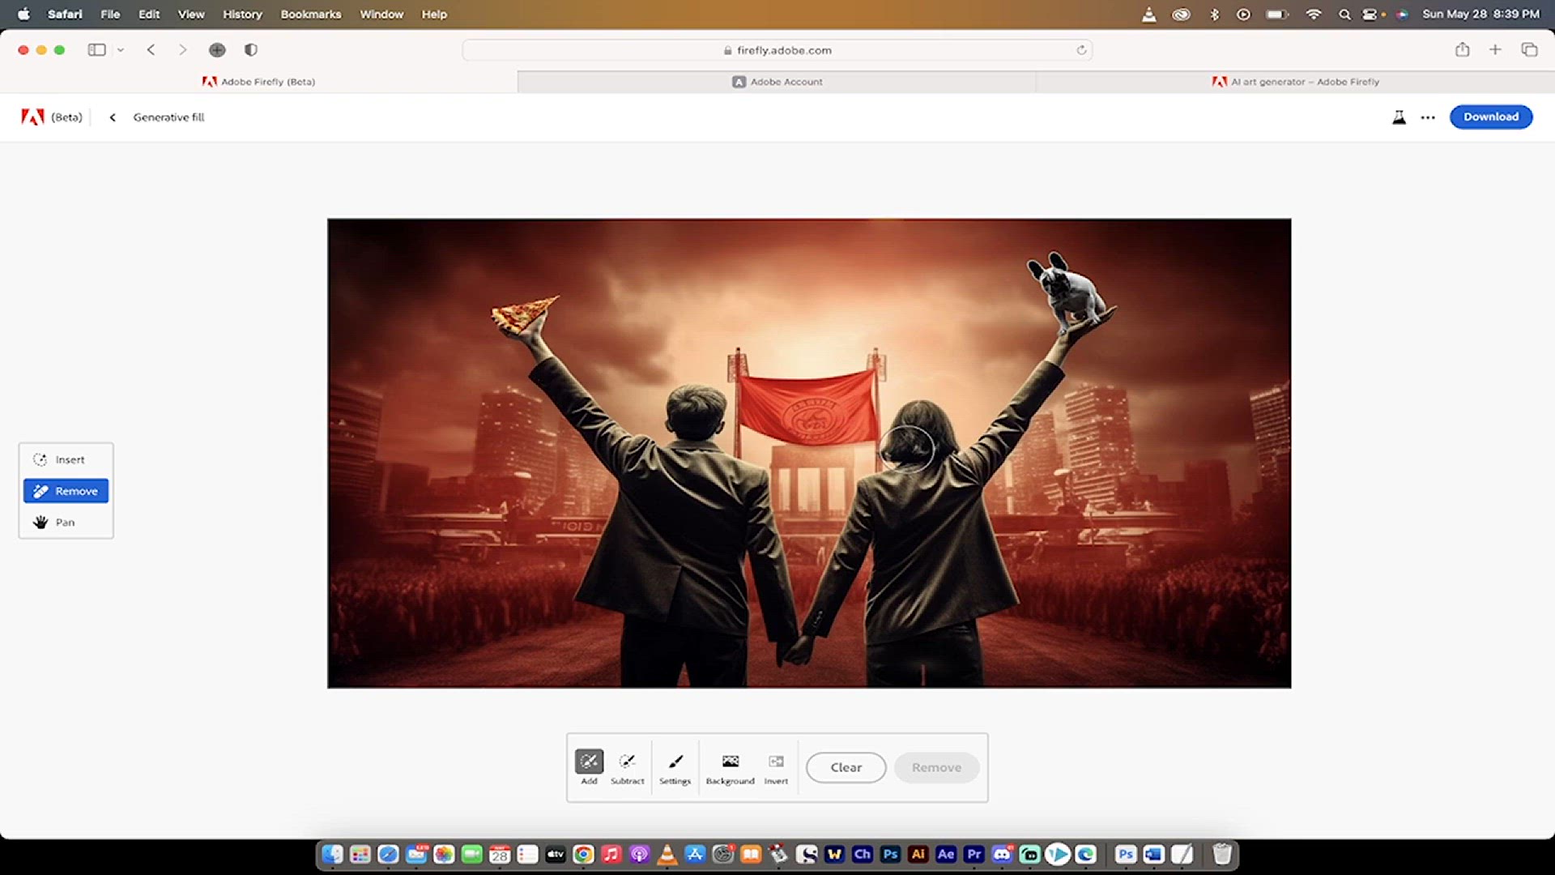1555x875 pixels.
Task: Switch to the Adobe Account tab
Action: point(777,82)
